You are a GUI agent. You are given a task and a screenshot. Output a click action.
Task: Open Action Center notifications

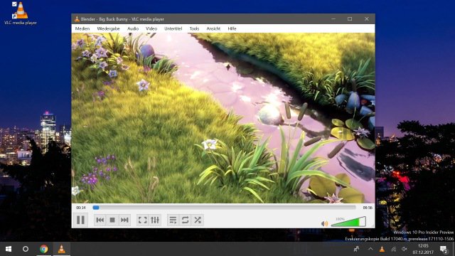[x=444, y=249]
